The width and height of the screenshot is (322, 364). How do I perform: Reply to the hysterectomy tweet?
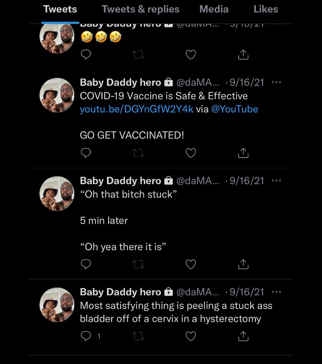[x=86, y=336]
